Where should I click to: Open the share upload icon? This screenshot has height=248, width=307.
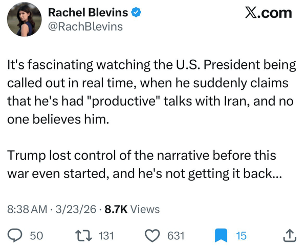pyautogui.click(x=290, y=235)
